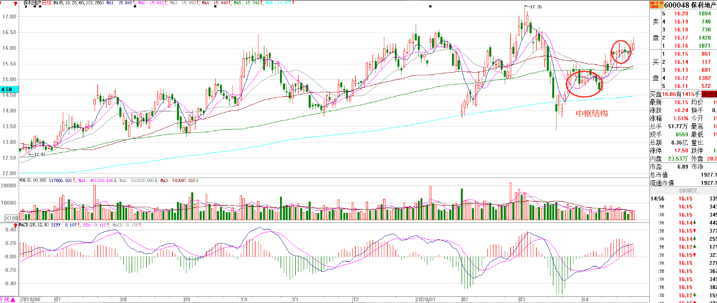Click sell level 5 price 16.20

coord(682,13)
